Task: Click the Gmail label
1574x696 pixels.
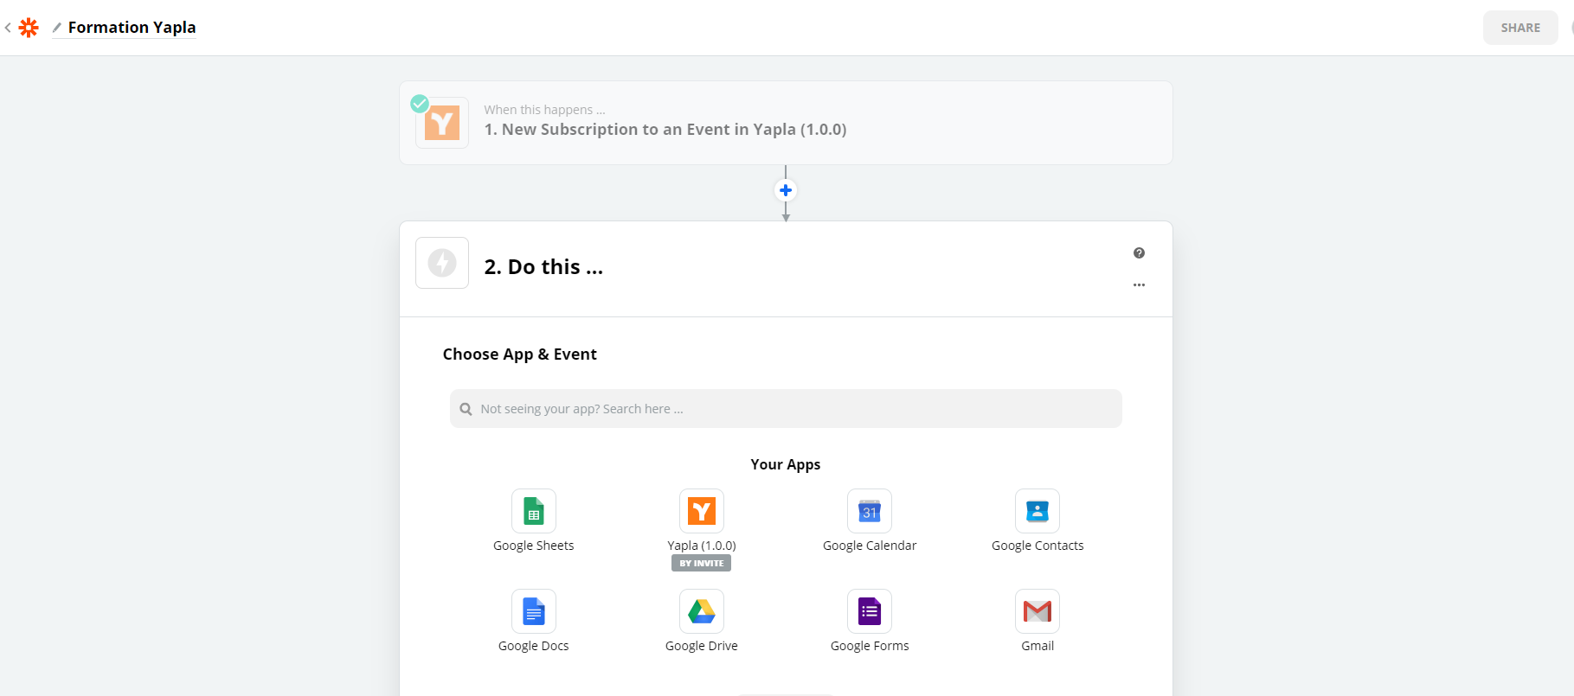Action: pos(1038,646)
